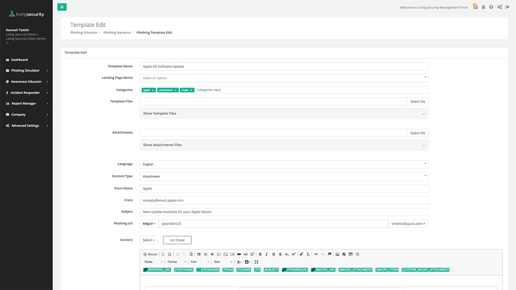Viewport: 516px width, 290px height.
Task: Expand Incident Responder sidebar menu
Action: tap(26, 93)
